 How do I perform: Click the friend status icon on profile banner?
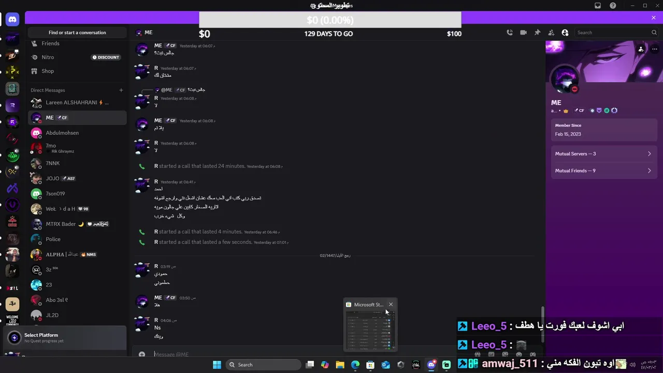[x=641, y=49]
